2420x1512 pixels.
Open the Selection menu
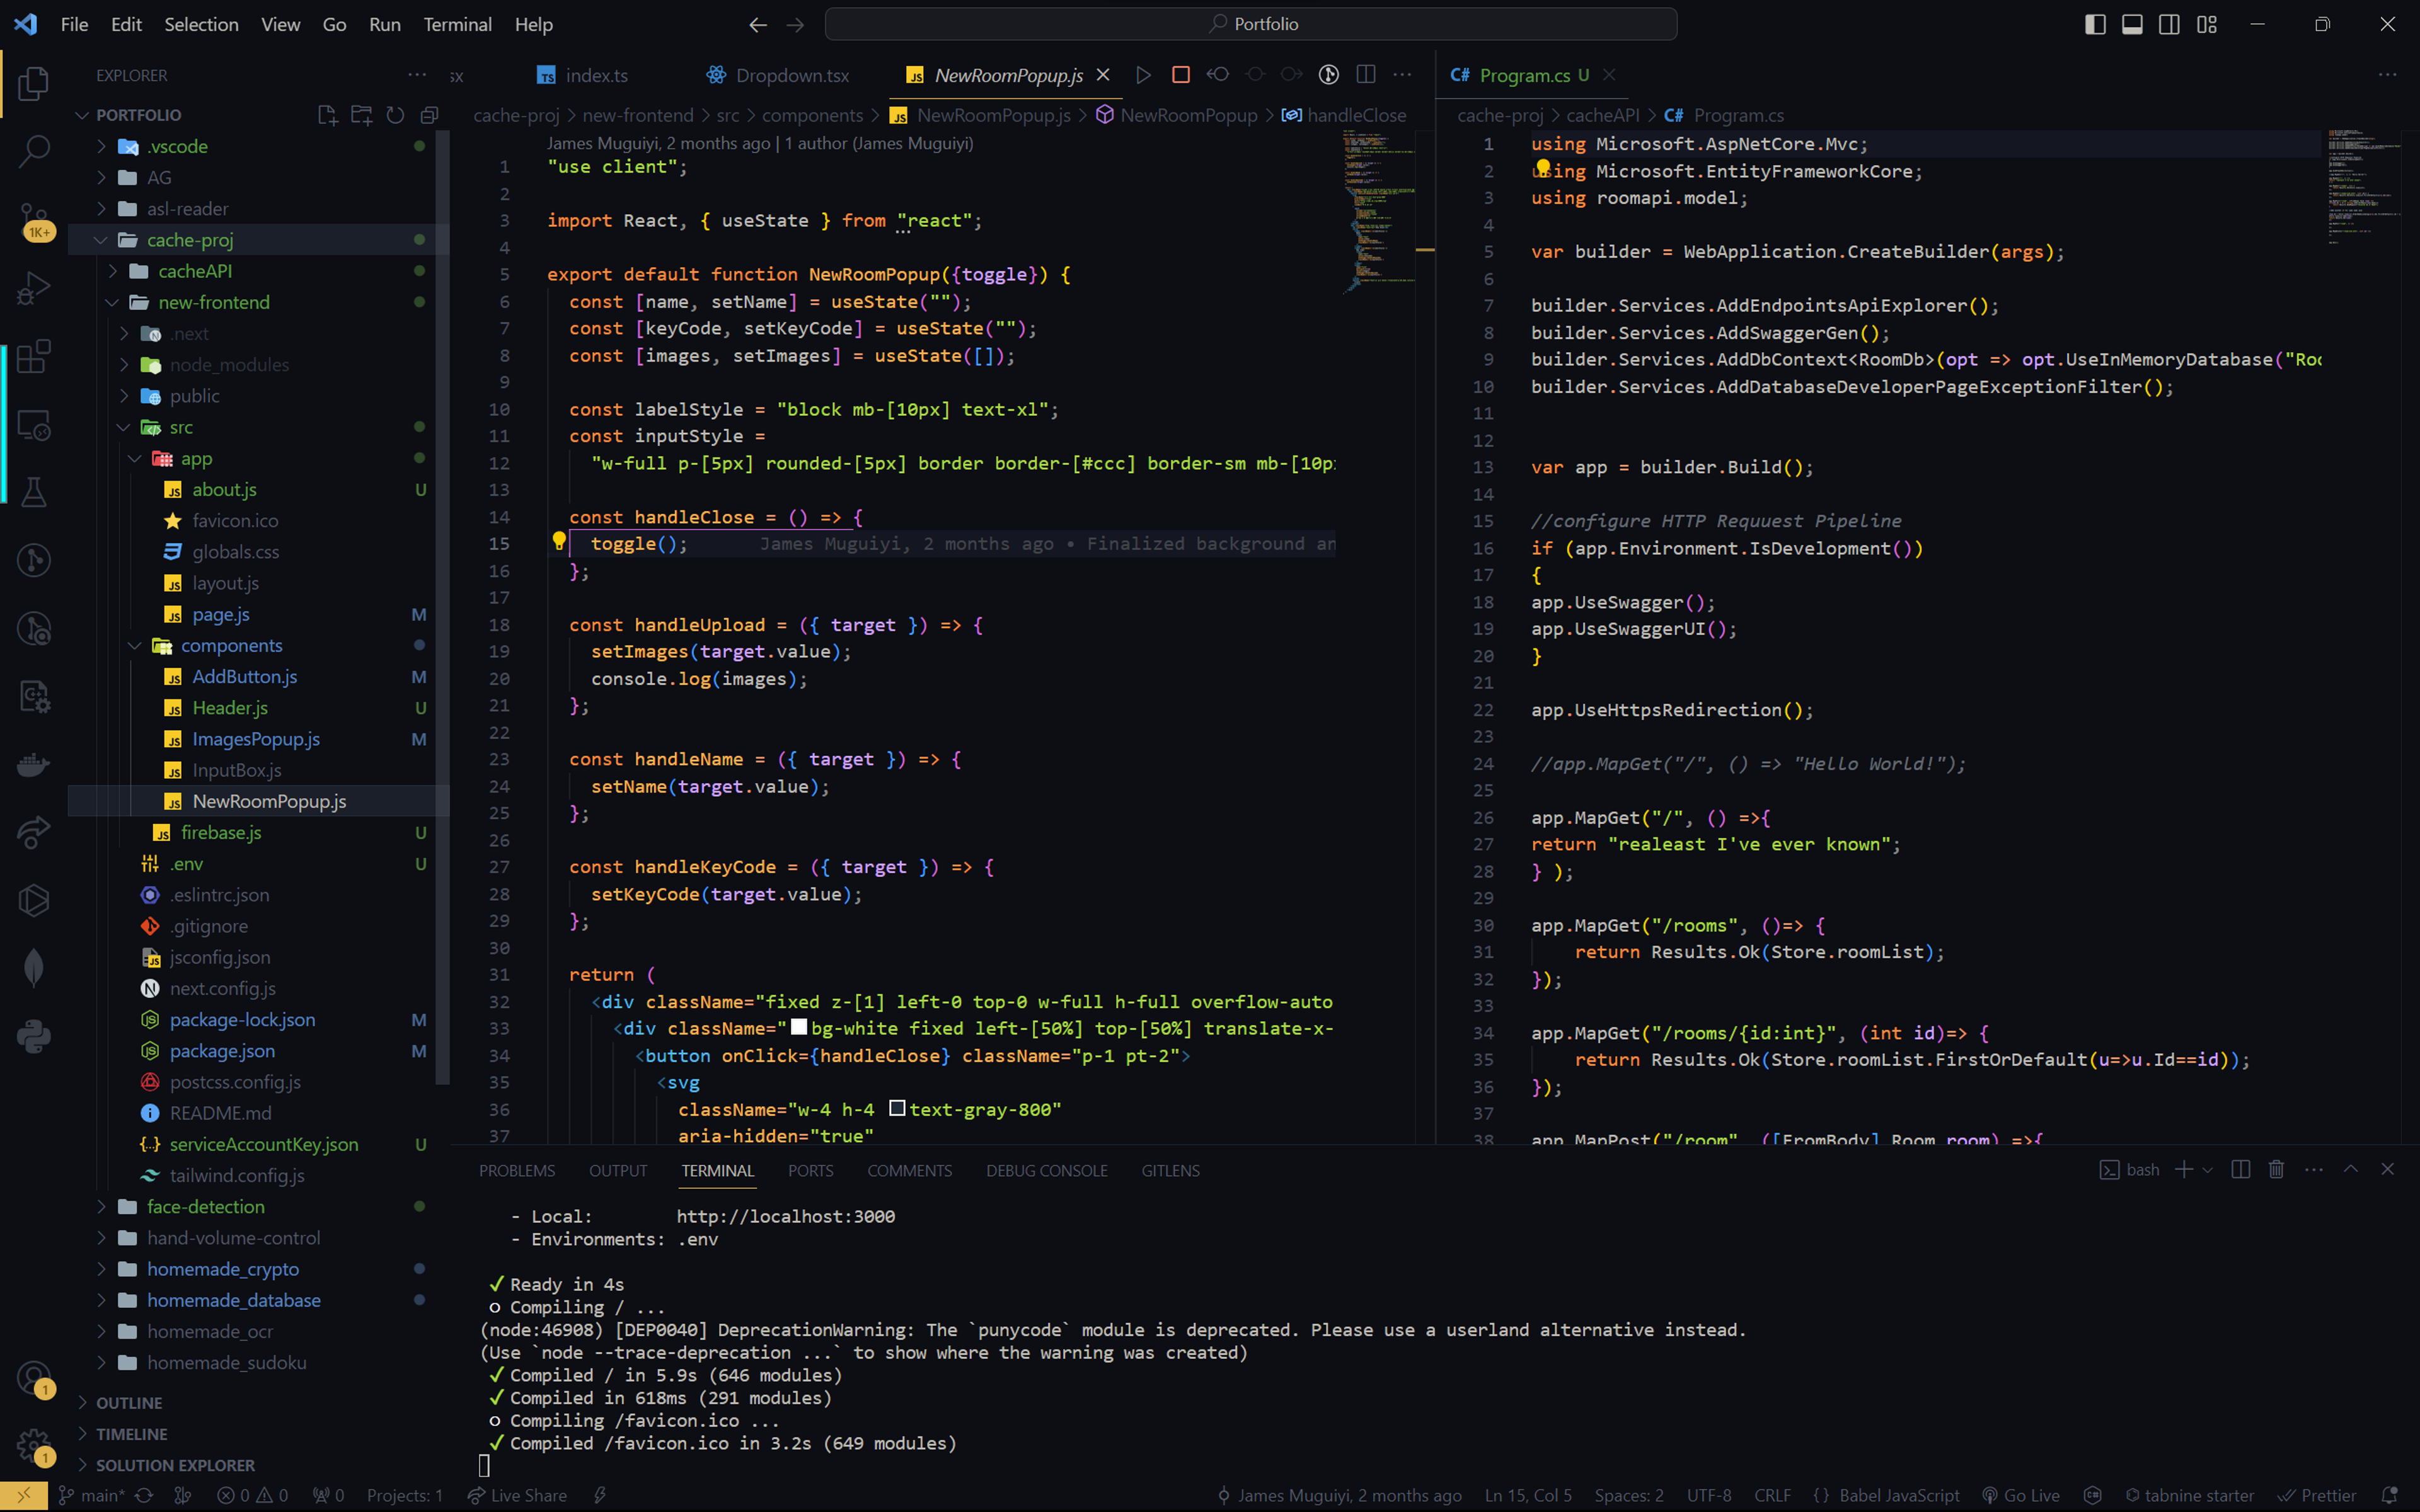(x=201, y=24)
